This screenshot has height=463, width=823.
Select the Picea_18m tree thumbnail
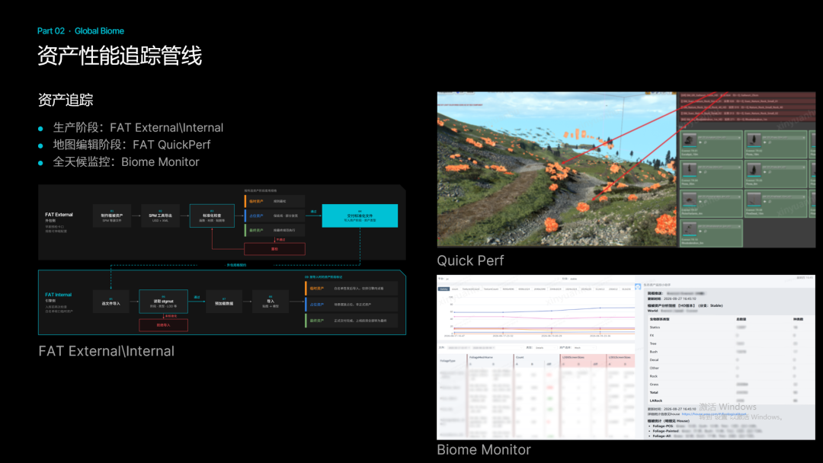pyautogui.click(x=754, y=140)
